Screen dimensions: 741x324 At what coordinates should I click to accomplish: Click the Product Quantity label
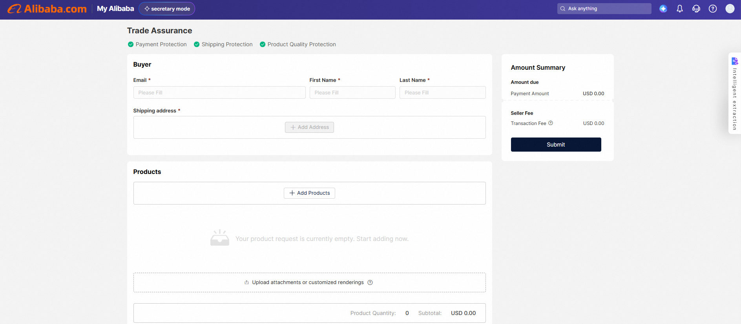[x=373, y=313]
